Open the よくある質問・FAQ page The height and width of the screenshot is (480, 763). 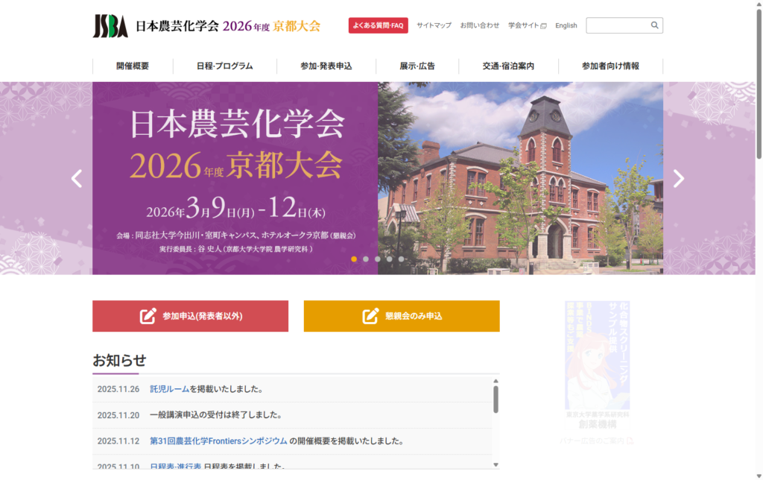[378, 25]
